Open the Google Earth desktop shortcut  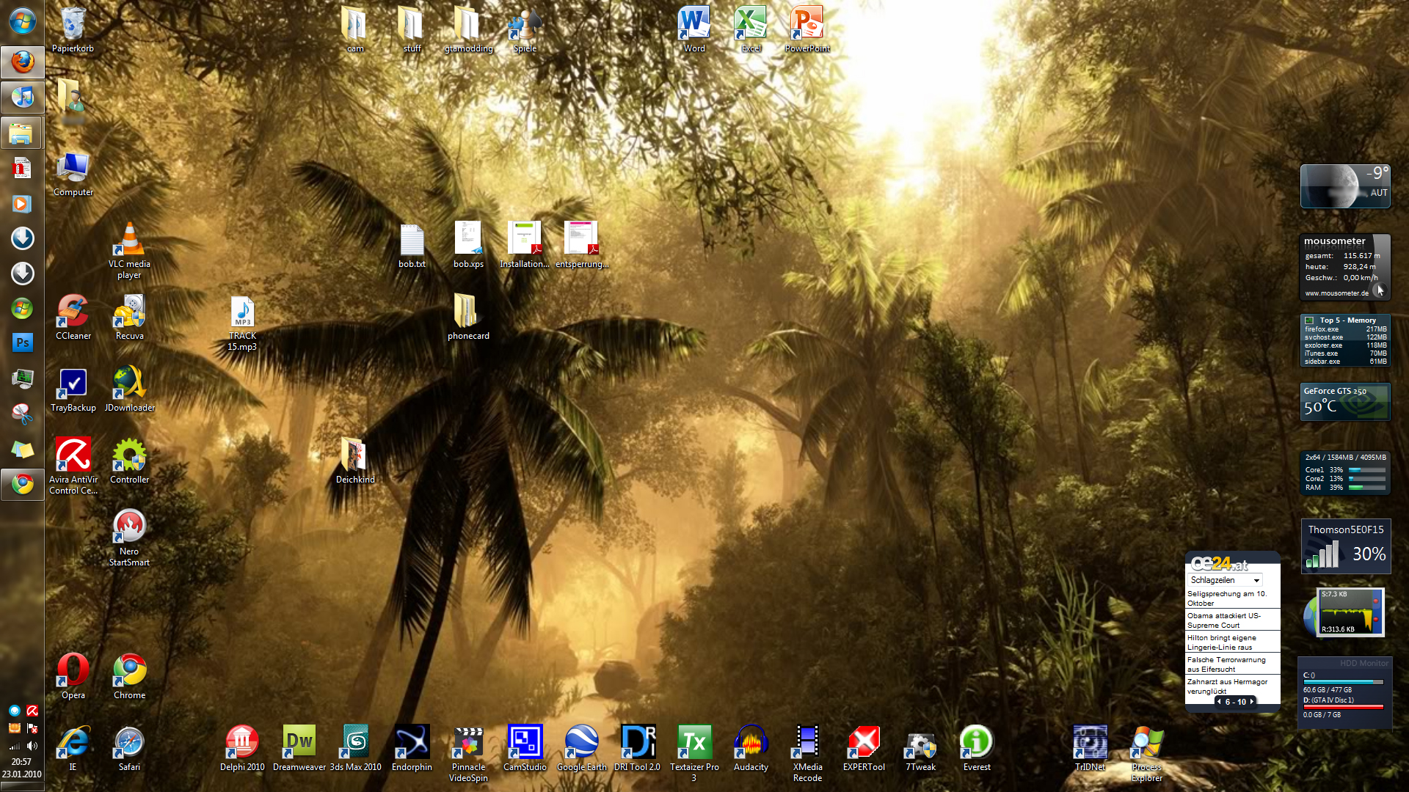(x=581, y=744)
